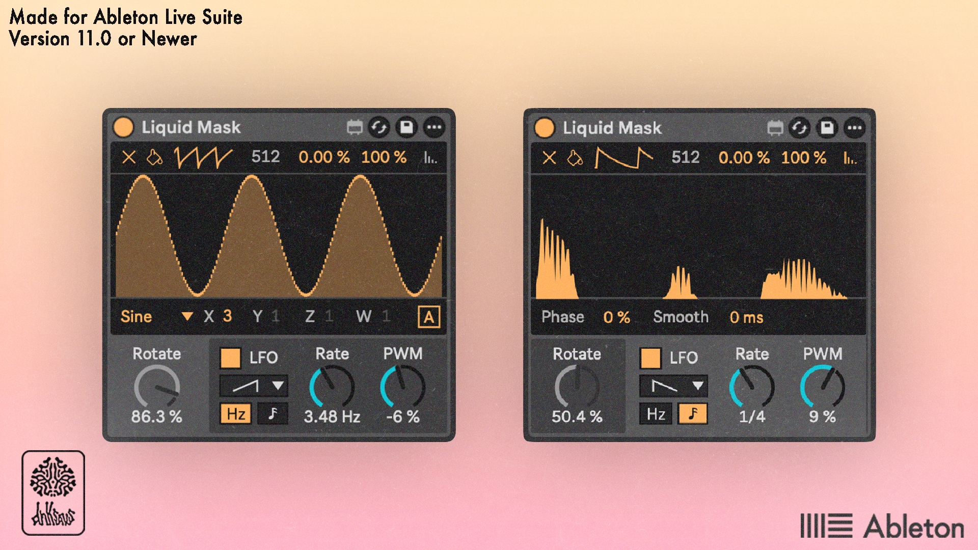Toggle the A button next to W value

pos(429,317)
